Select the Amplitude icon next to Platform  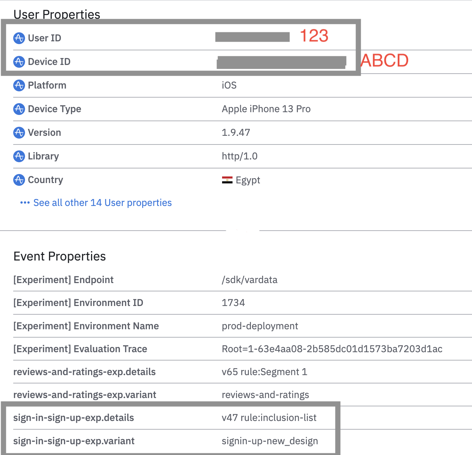[19, 85]
